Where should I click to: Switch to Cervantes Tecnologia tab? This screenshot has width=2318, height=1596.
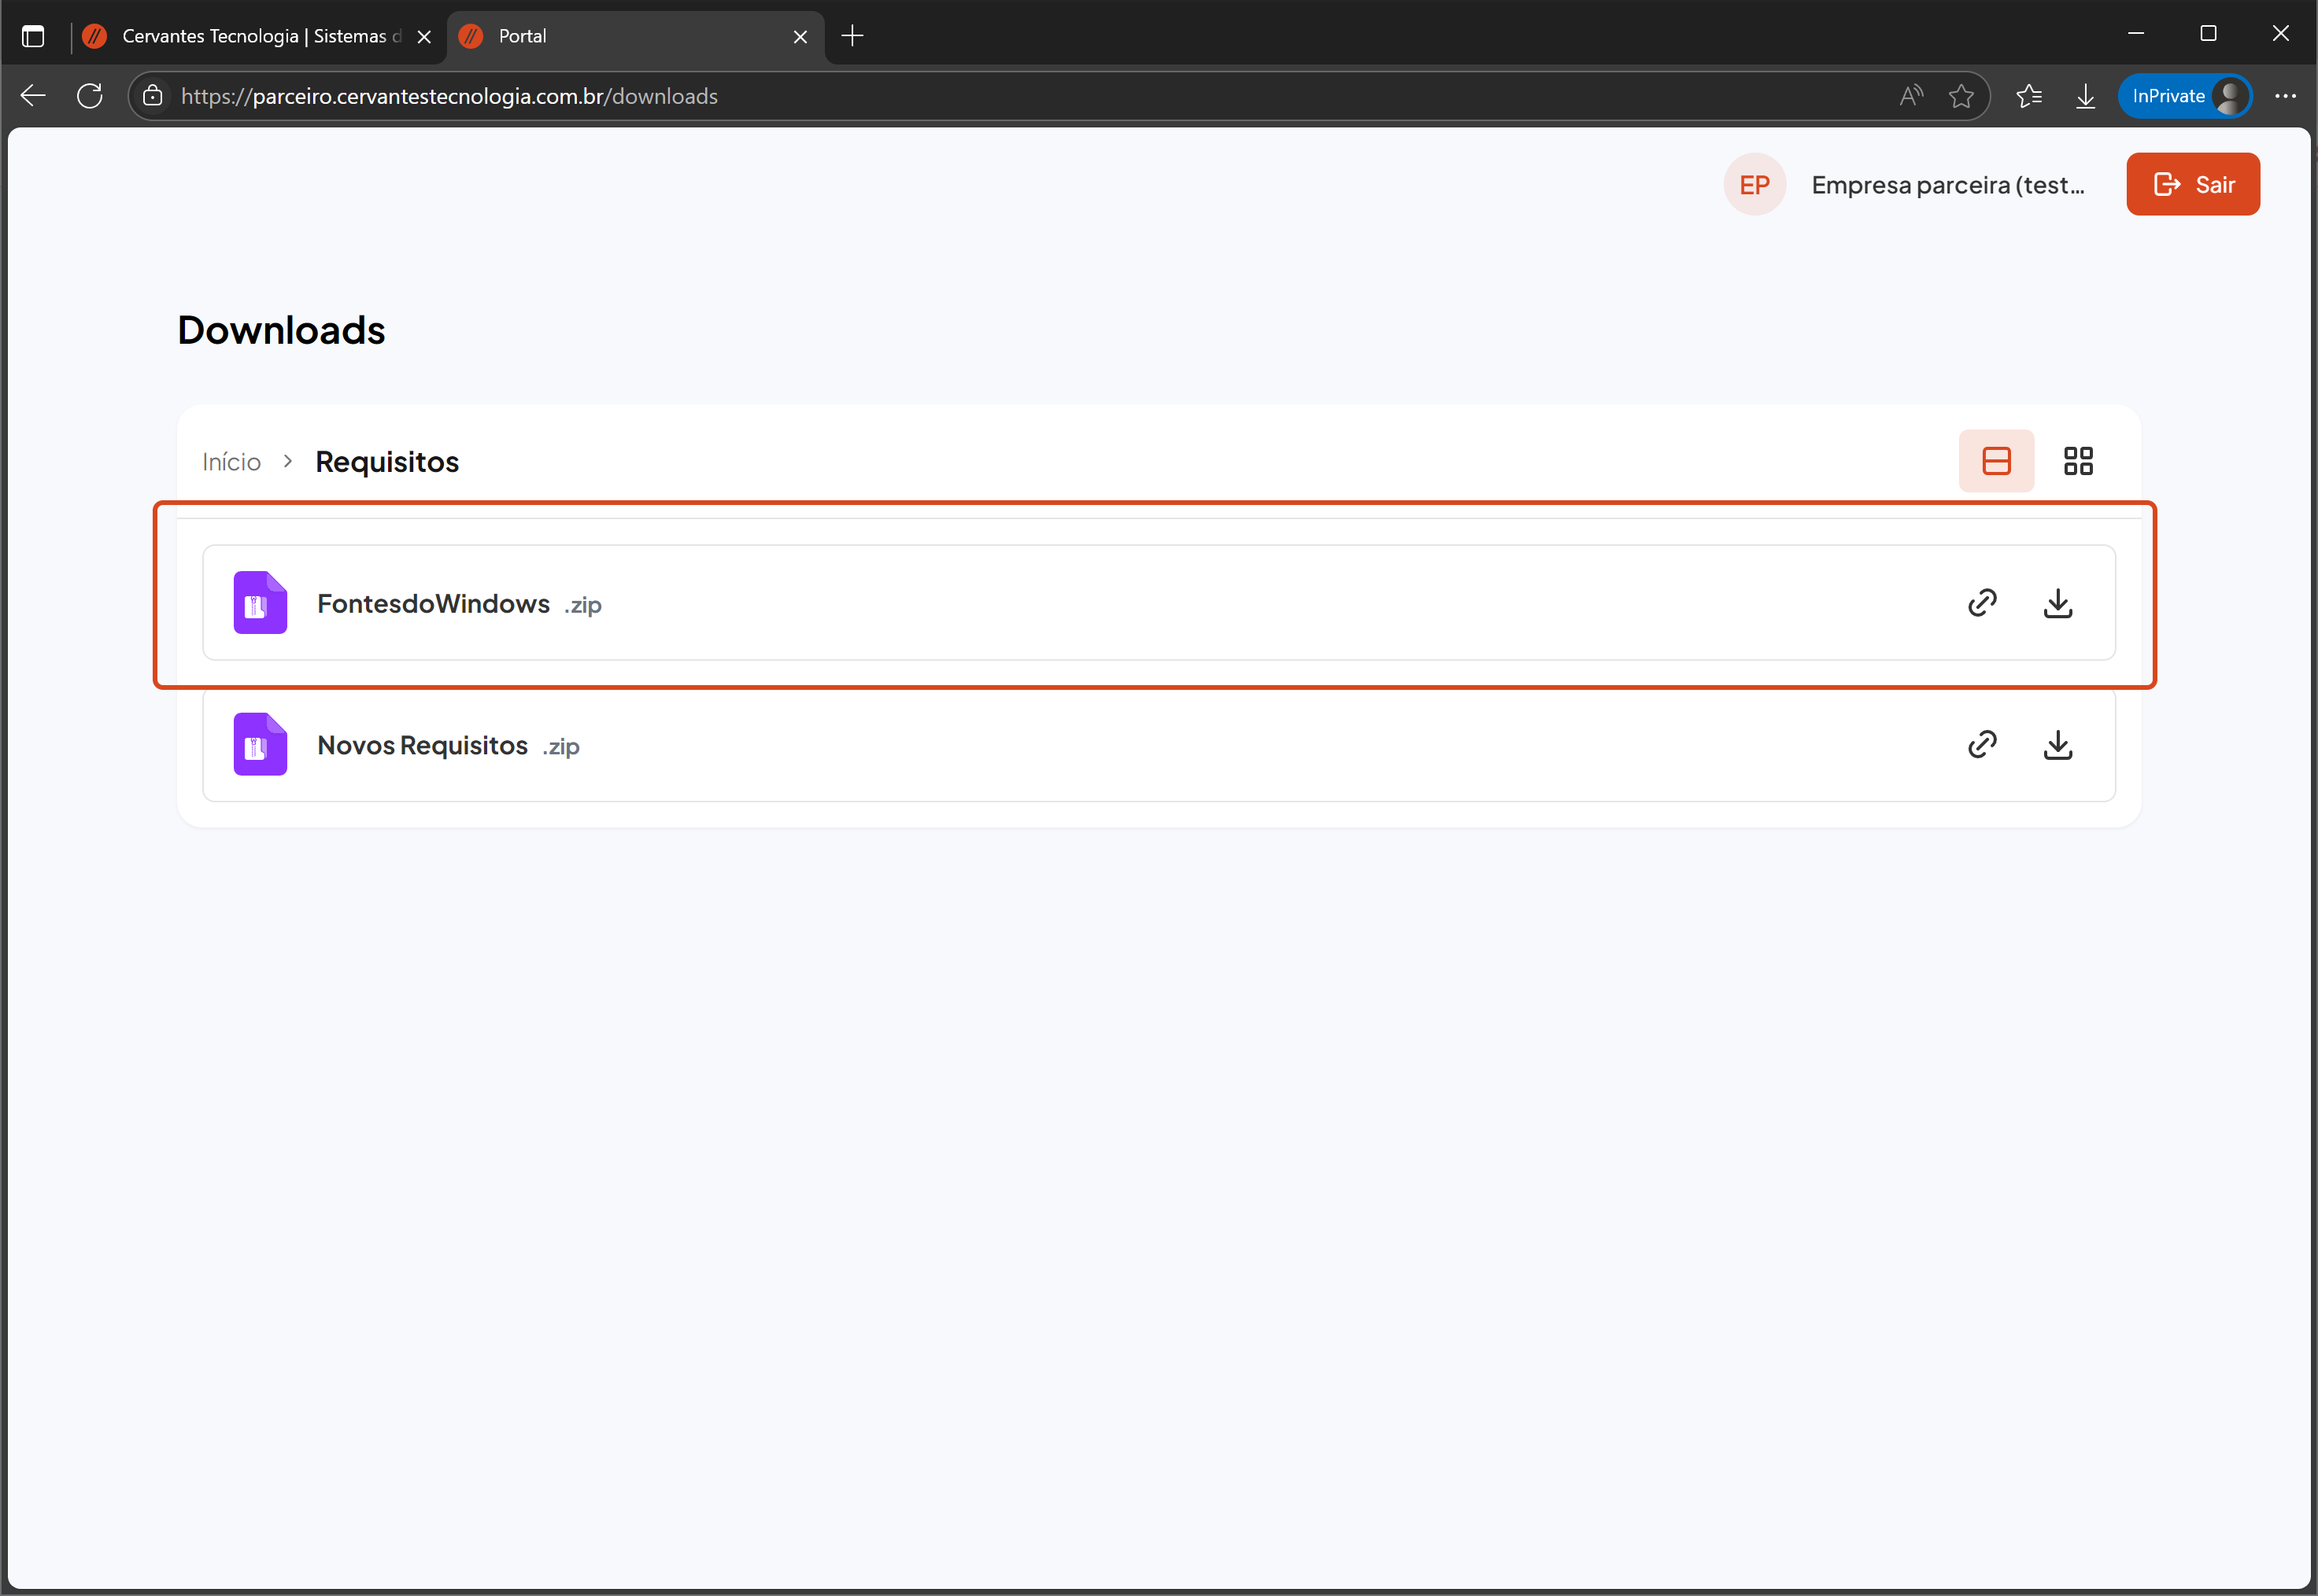[x=255, y=37]
